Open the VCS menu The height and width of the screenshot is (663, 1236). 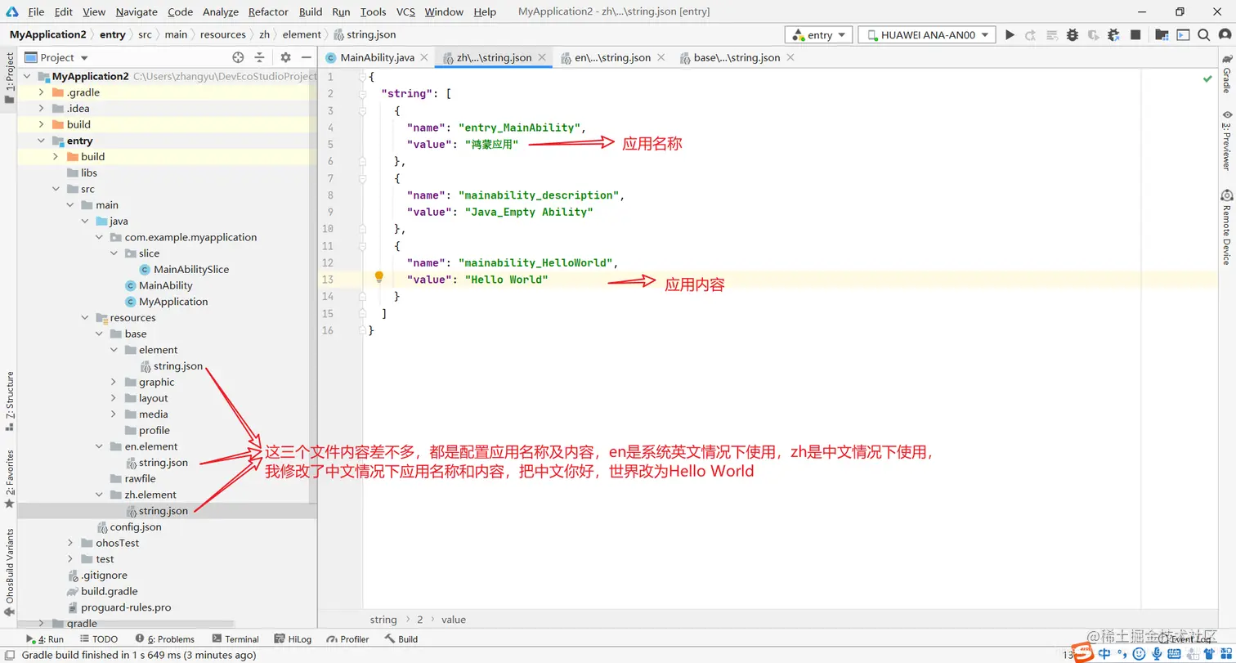[x=405, y=11]
